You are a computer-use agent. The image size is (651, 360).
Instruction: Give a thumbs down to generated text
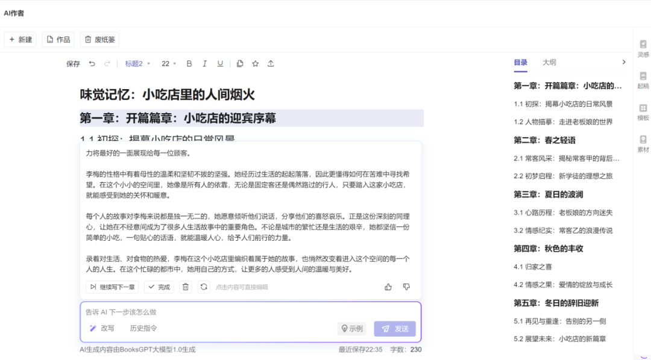point(406,287)
